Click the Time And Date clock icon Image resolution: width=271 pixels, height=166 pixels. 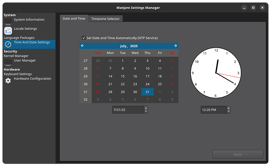(x=8, y=44)
